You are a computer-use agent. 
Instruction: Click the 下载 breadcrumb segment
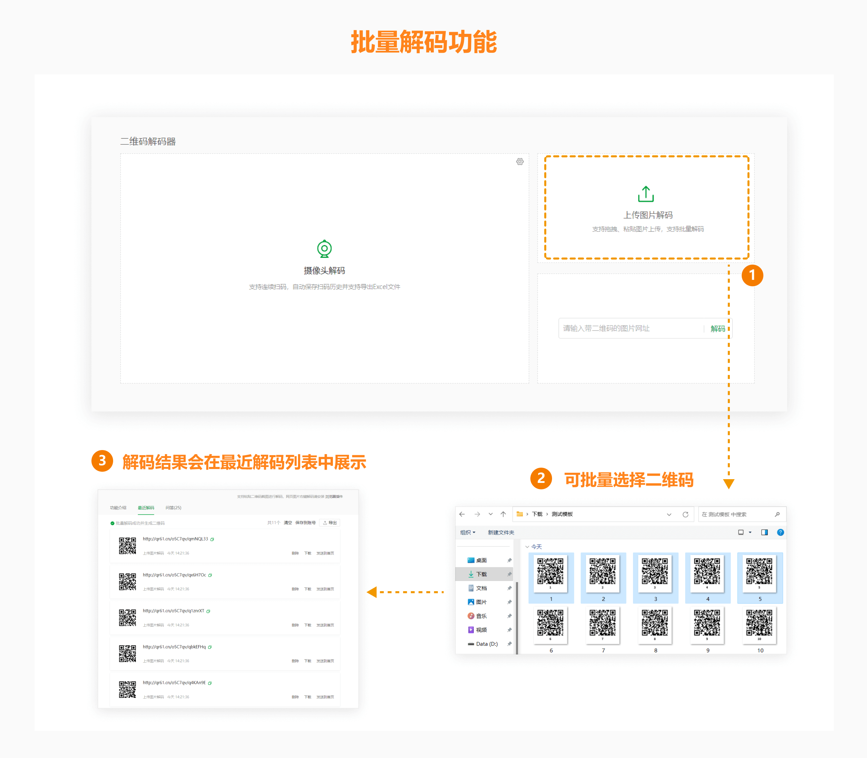click(537, 514)
